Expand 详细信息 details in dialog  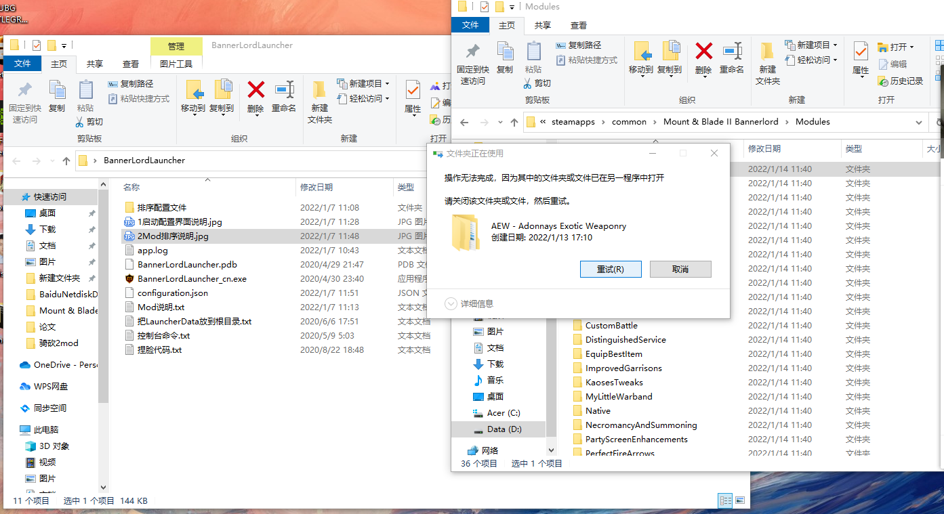[469, 303]
